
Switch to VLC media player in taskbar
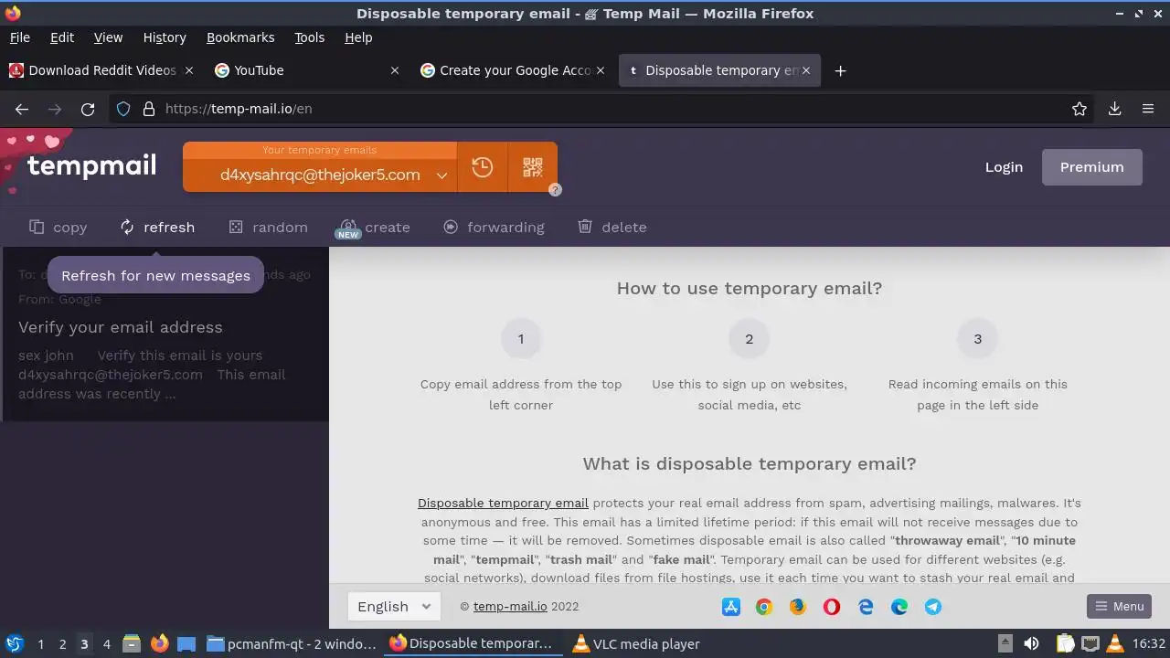pos(636,643)
